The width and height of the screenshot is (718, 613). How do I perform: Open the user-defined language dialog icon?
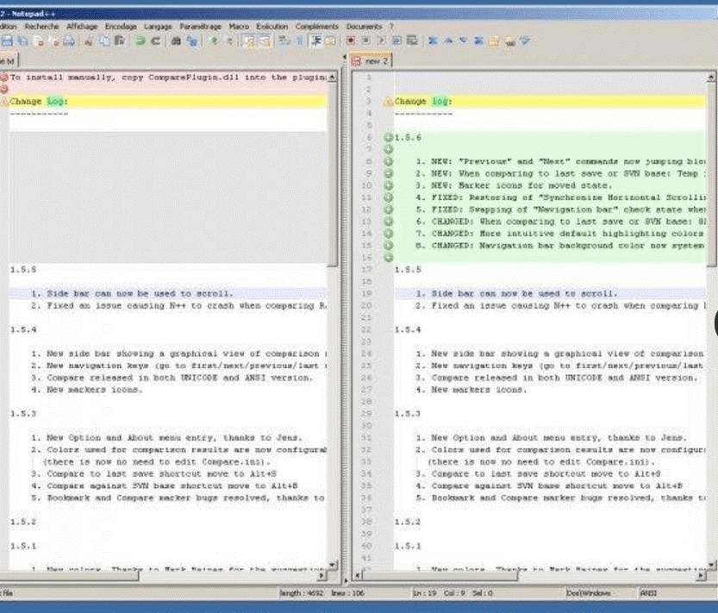tap(330, 41)
